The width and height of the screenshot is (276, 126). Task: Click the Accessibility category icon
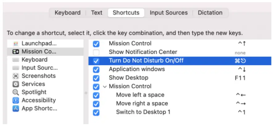pyautogui.click(x=16, y=100)
